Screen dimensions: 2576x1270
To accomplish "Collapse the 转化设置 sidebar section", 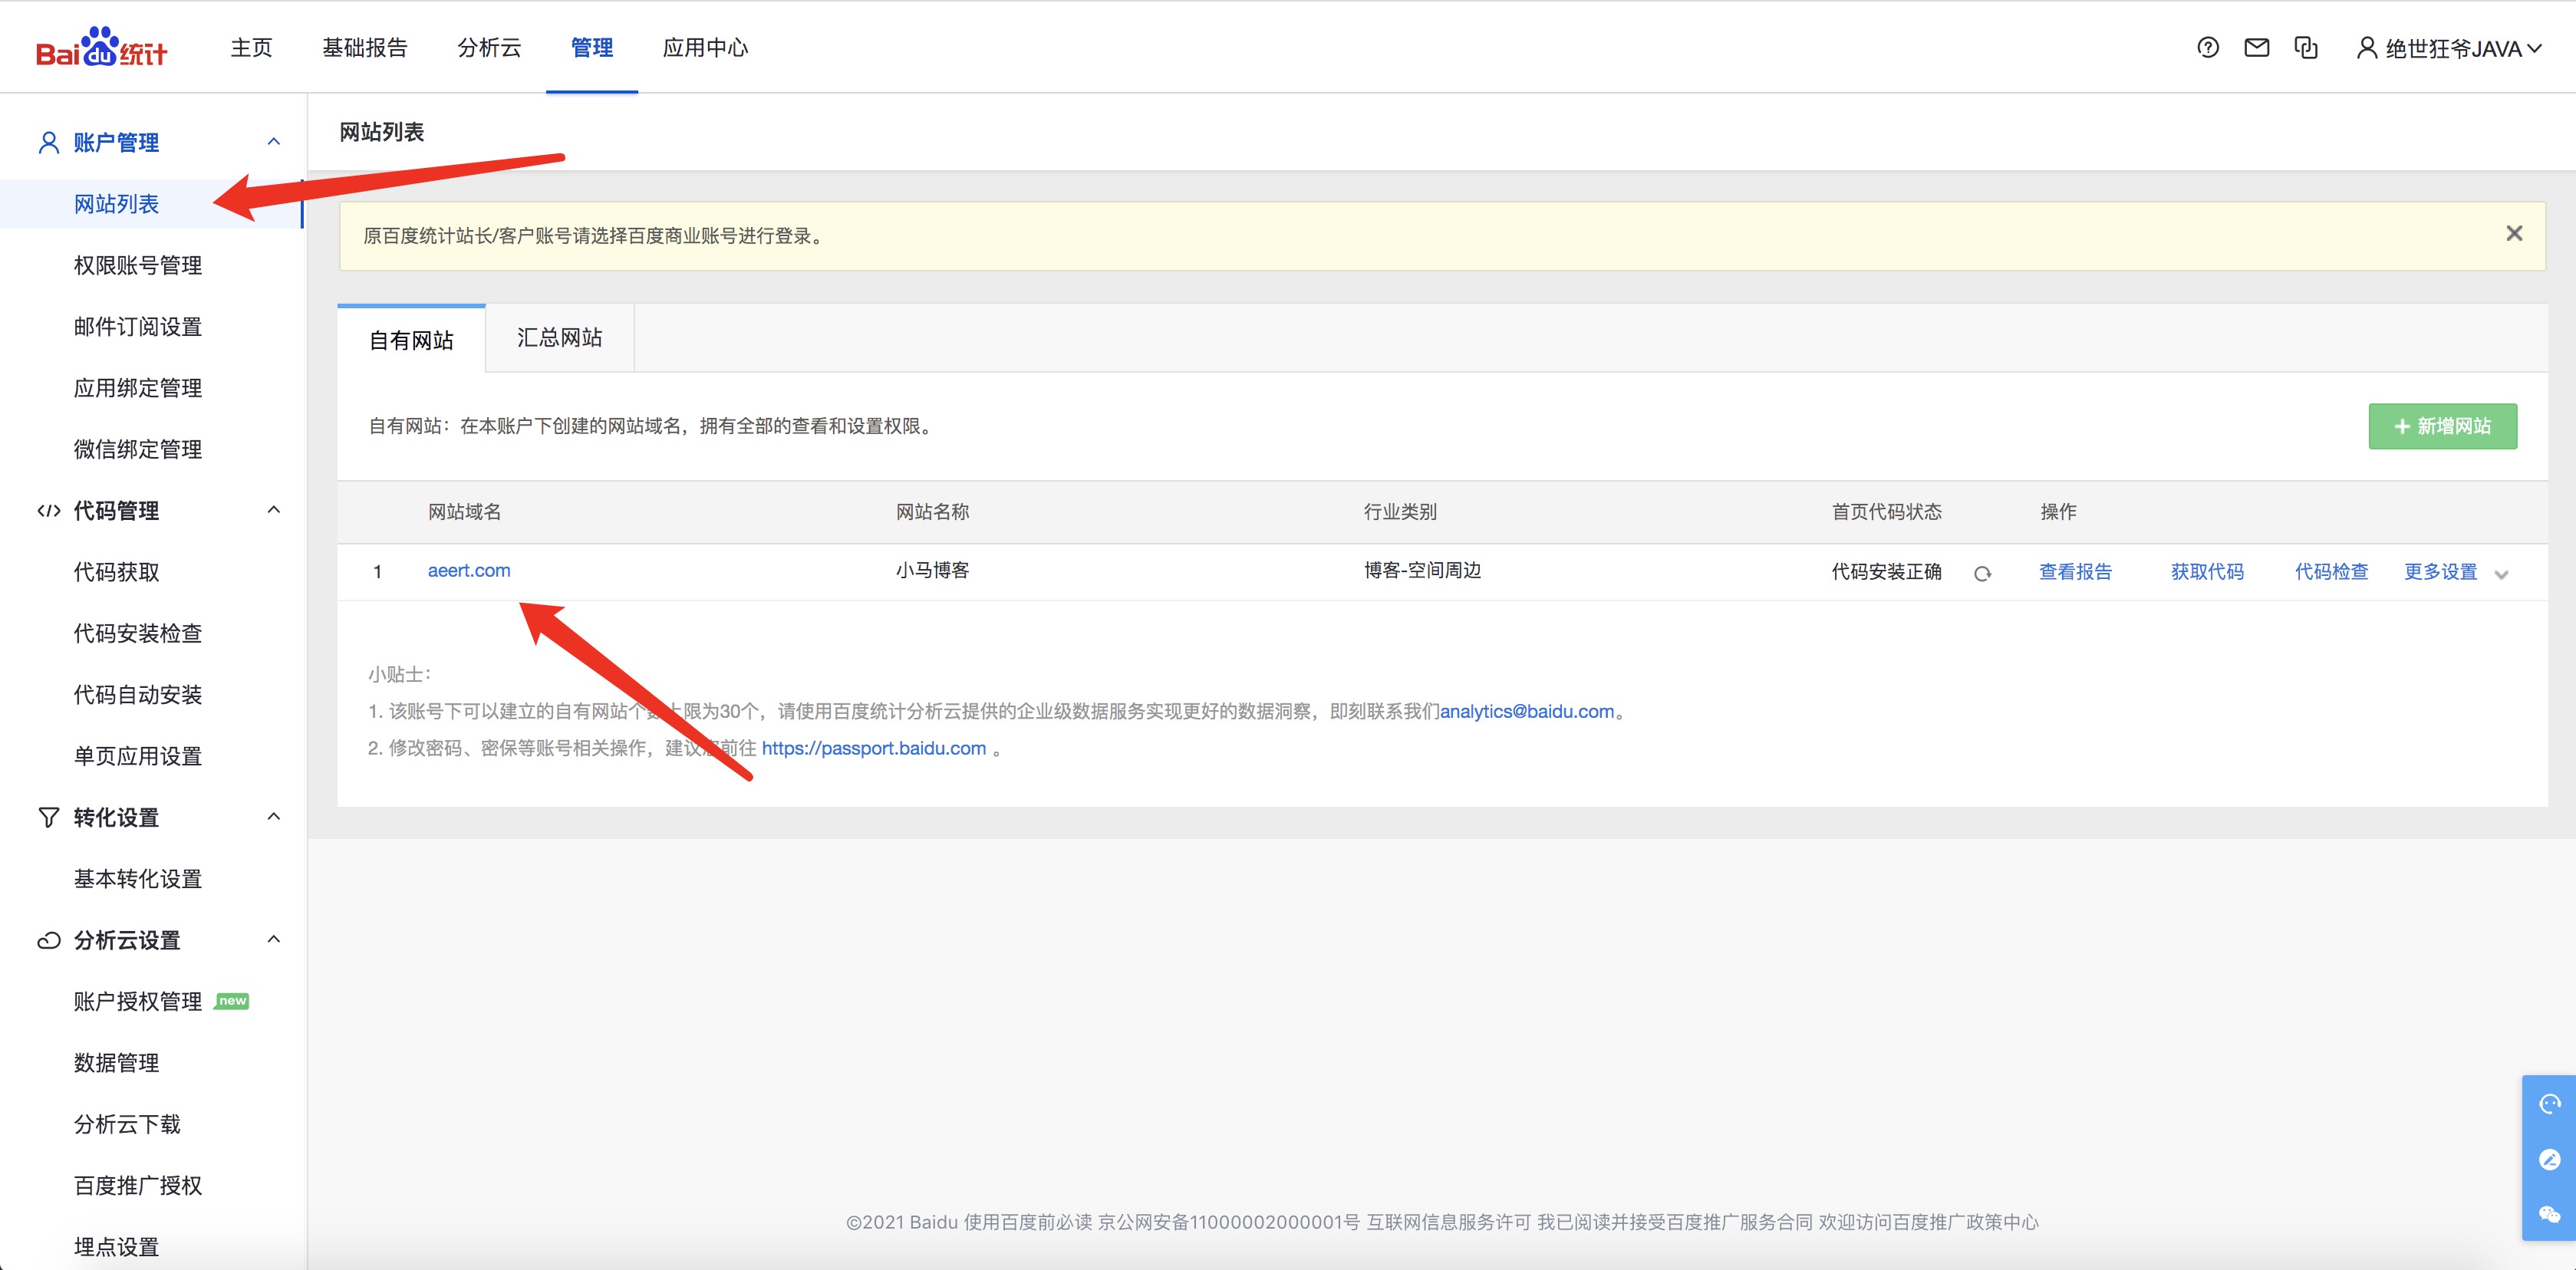I will coord(273,817).
